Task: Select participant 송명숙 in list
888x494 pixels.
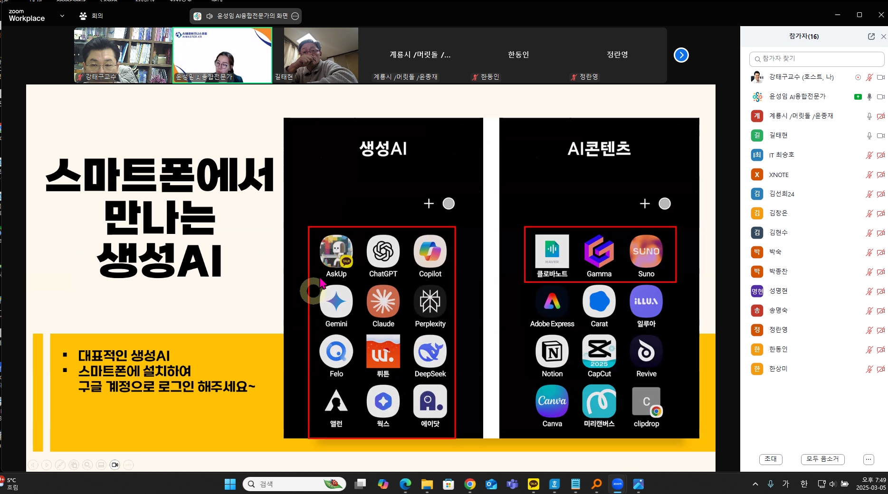Action: pos(814,311)
